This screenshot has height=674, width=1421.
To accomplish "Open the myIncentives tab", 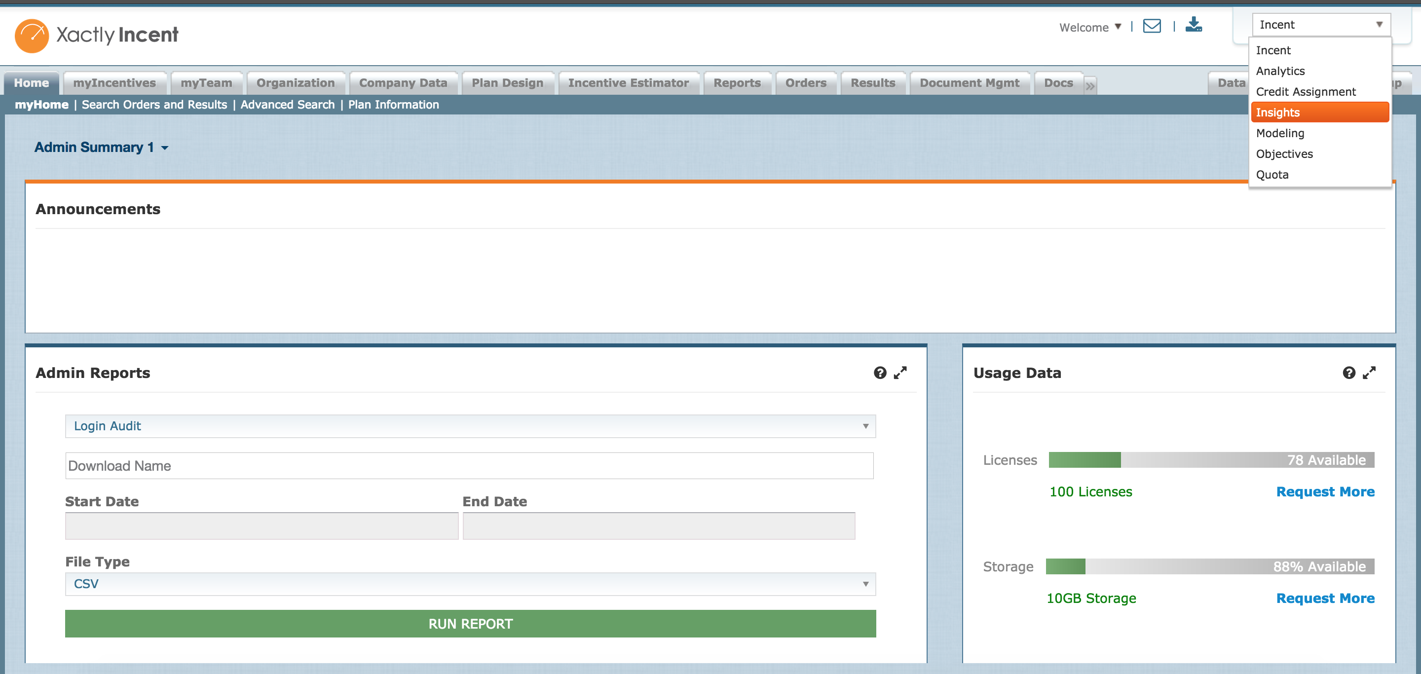I will pos(115,83).
